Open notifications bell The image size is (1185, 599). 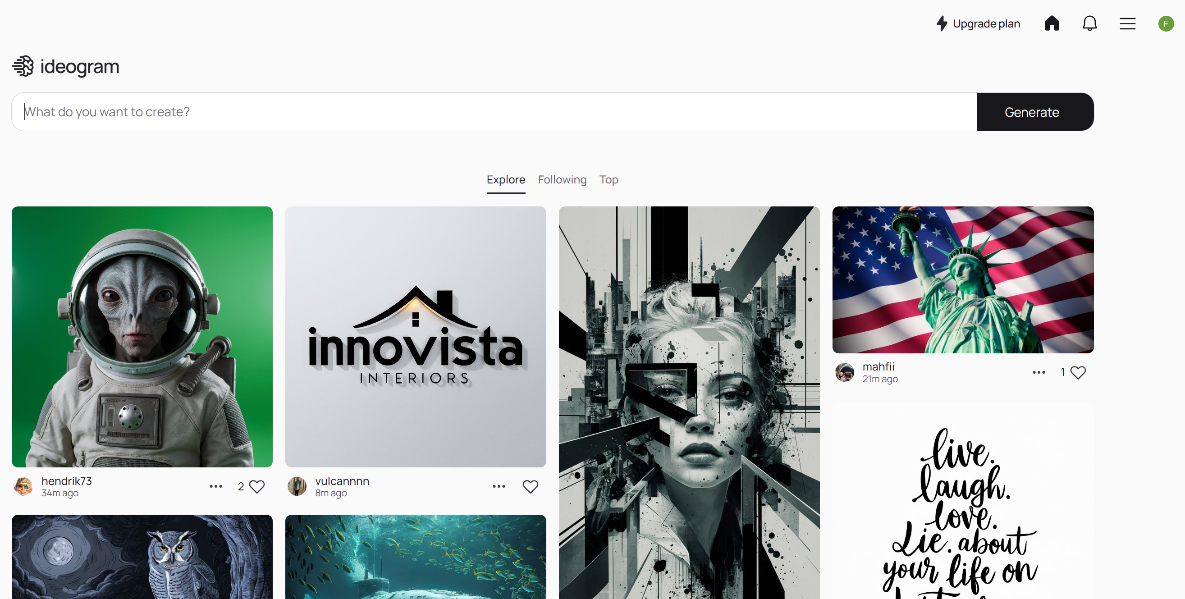tap(1089, 23)
